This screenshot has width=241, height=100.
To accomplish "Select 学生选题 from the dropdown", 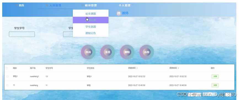I will [91, 27].
